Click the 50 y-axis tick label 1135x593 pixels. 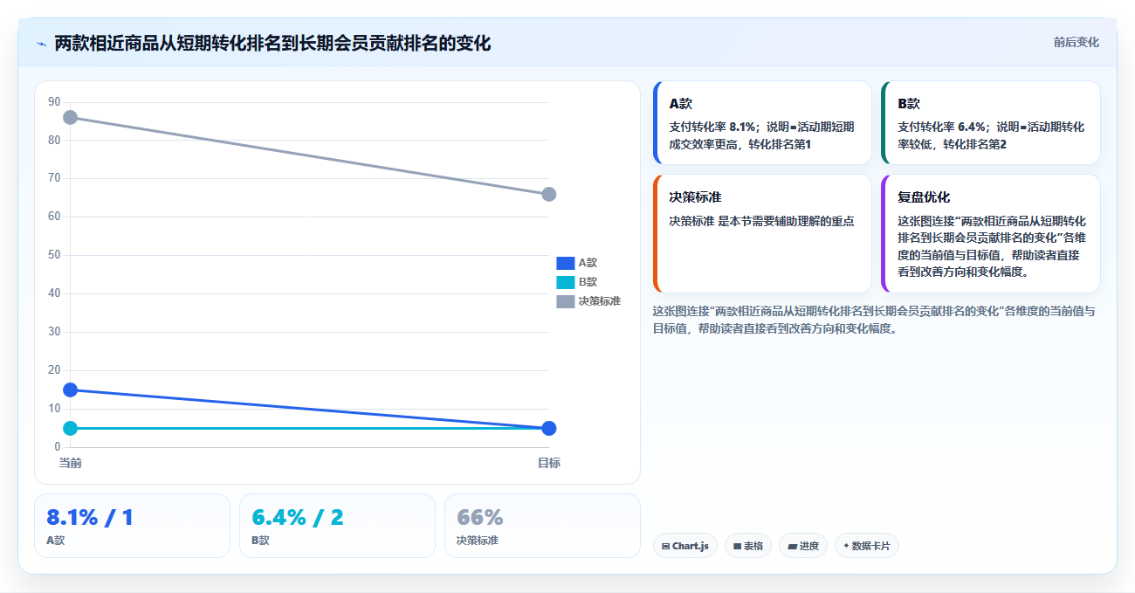tap(54, 255)
